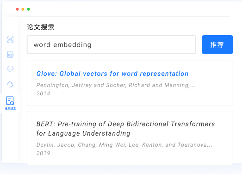Click the blue 推荐 recommend button
242x174 pixels.
point(217,44)
